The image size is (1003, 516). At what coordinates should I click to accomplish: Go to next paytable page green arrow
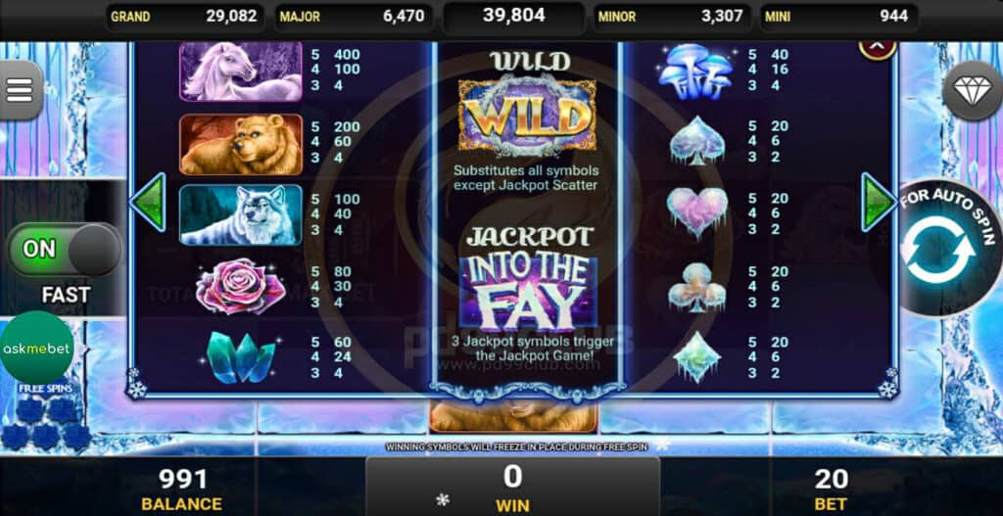point(878,202)
